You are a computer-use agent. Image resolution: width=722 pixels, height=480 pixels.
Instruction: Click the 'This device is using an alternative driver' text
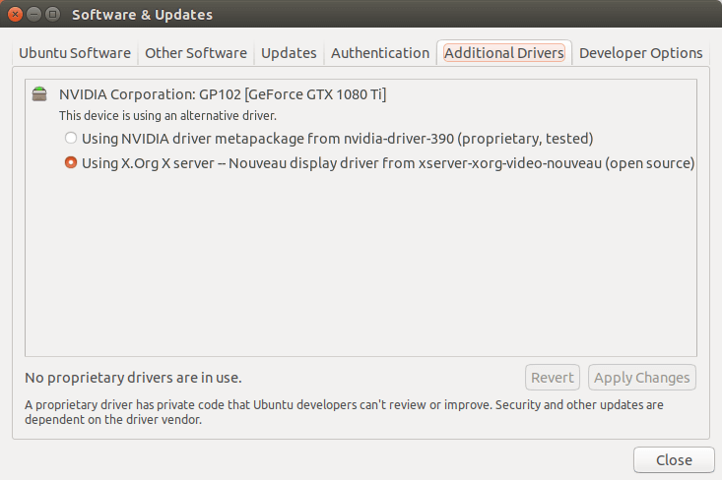tap(167, 116)
